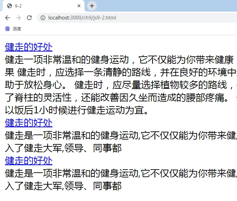Select the tab titled 9-2
Viewport: 237px width, 201px height.
click(x=41, y=6)
